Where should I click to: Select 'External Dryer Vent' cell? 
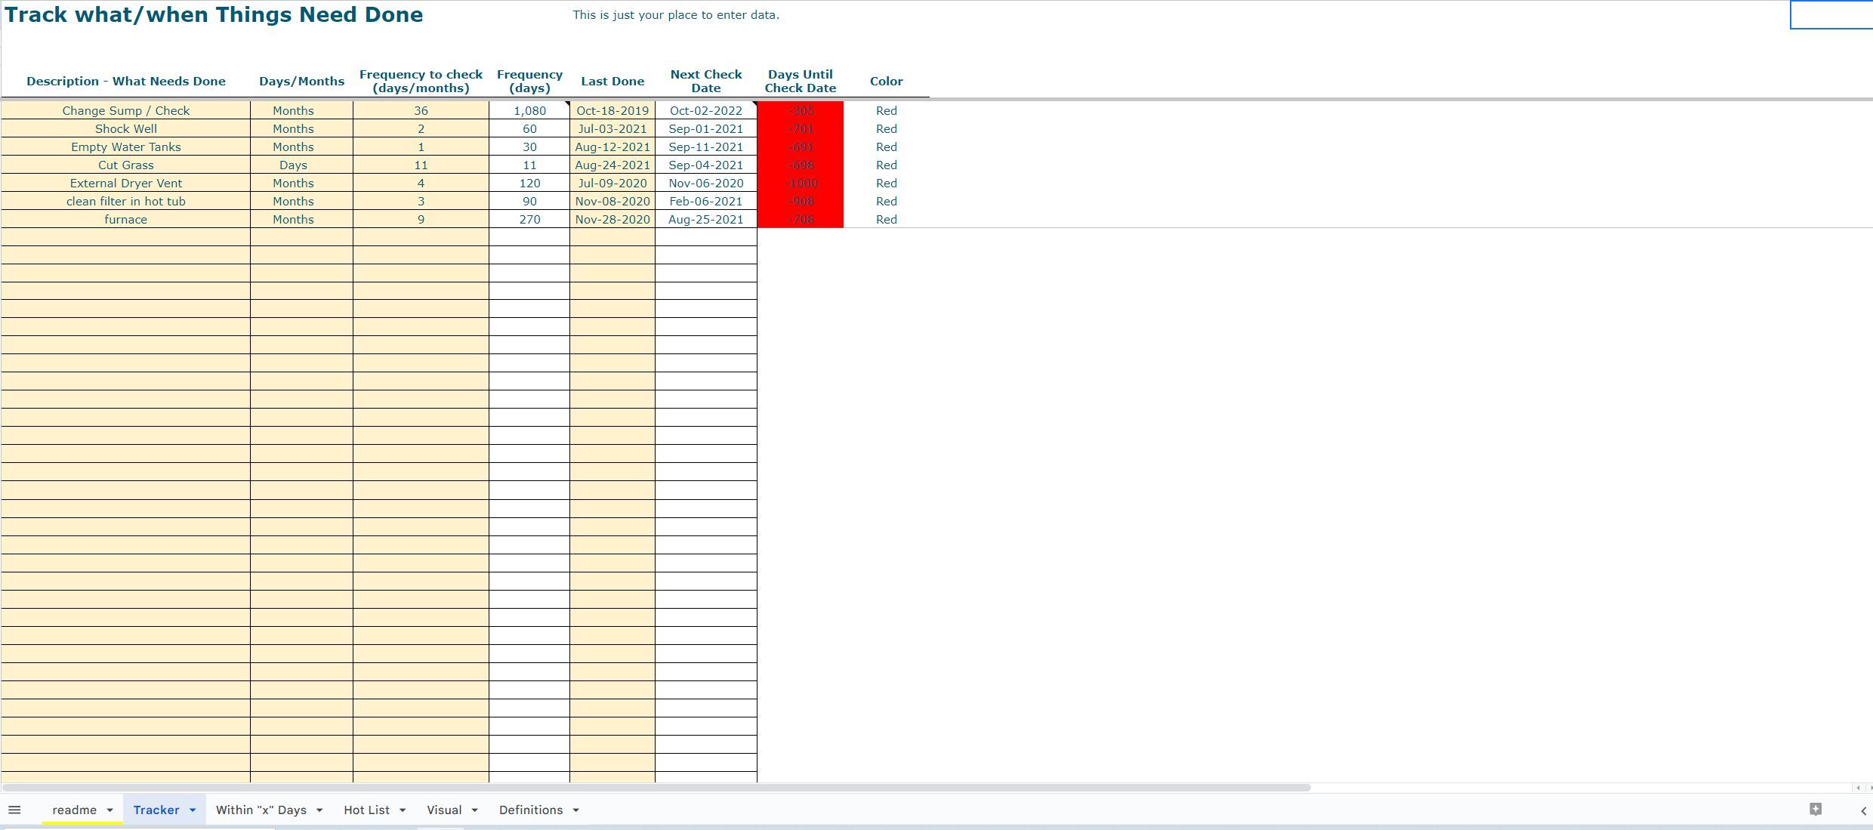pyautogui.click(x=125, y=183)
